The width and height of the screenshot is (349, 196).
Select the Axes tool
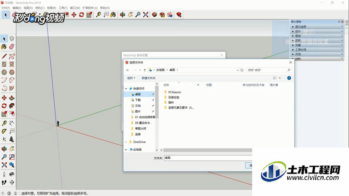coord(4,139)
